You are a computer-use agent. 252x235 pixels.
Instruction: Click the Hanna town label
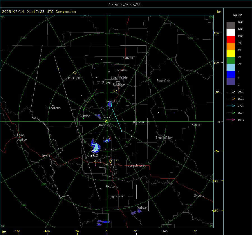(196, 125)
